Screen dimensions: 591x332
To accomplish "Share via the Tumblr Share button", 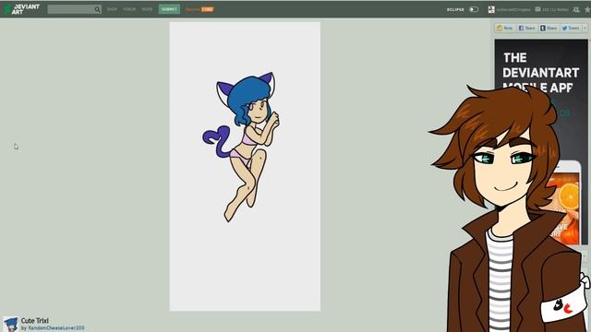I will coord(549,28).
